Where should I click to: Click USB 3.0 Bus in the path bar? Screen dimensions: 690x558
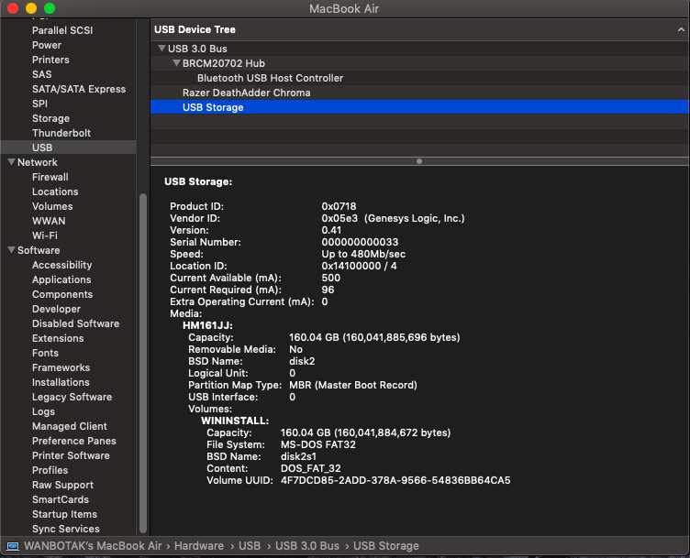(306, 546)
